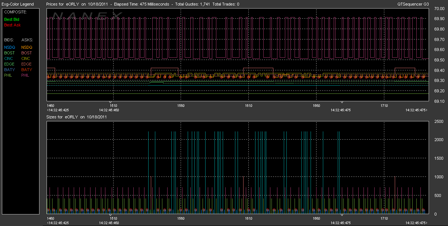448x226 pixels.
Task: Select the blue NSDQ entry under BIDS
Action: (10, 47)
